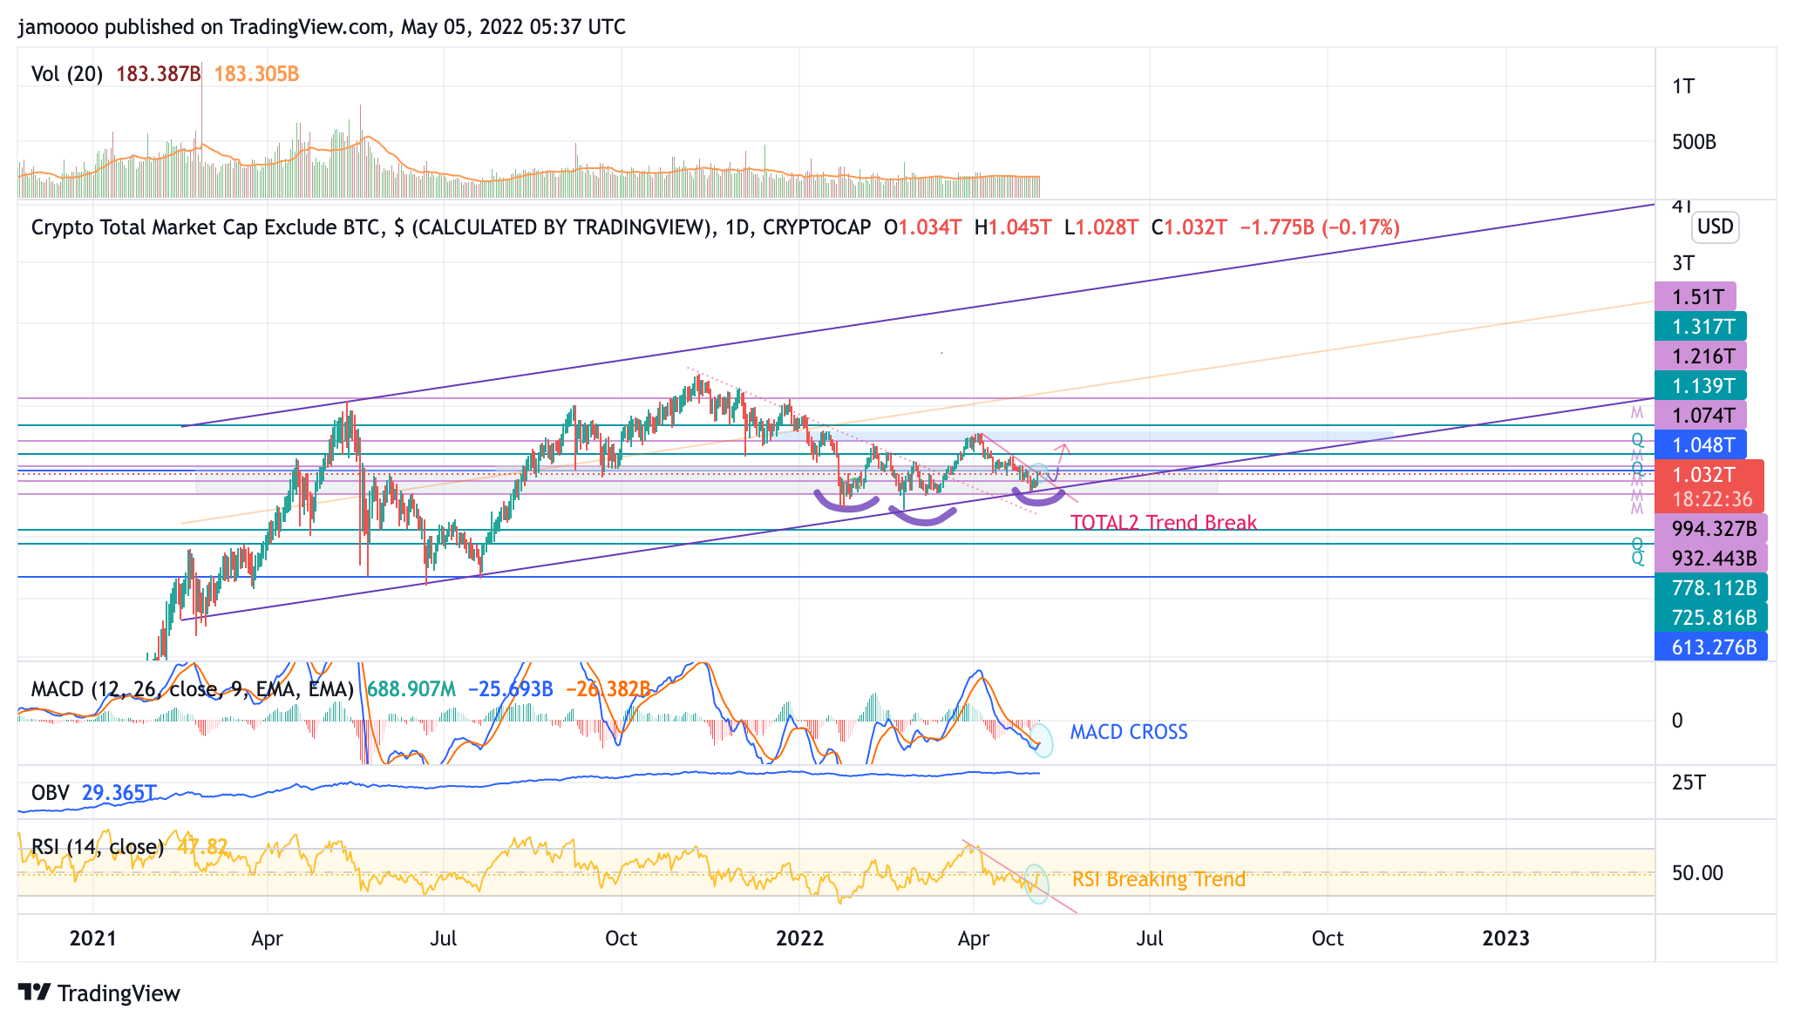1794x1023 pixels.
Task: Click the TOTAL2 Trend Break annotation
Action: point(1164,522)
